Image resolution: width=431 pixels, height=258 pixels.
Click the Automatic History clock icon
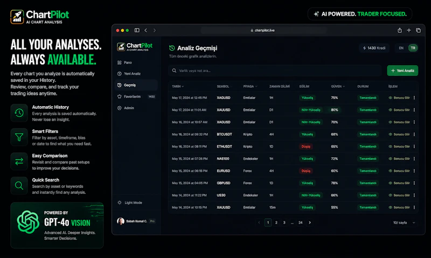coord(19,113)
